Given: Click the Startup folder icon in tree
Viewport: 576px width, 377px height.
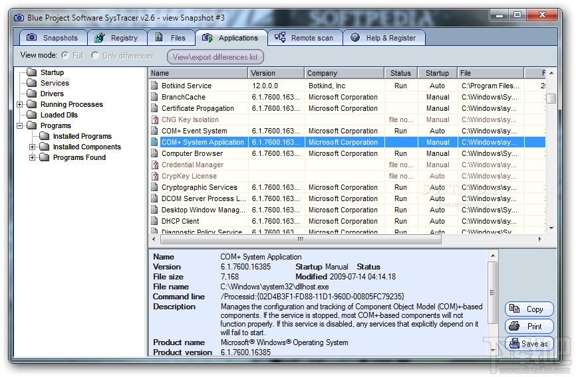Looking at the screenshot, I should click(x=31, y=72).
